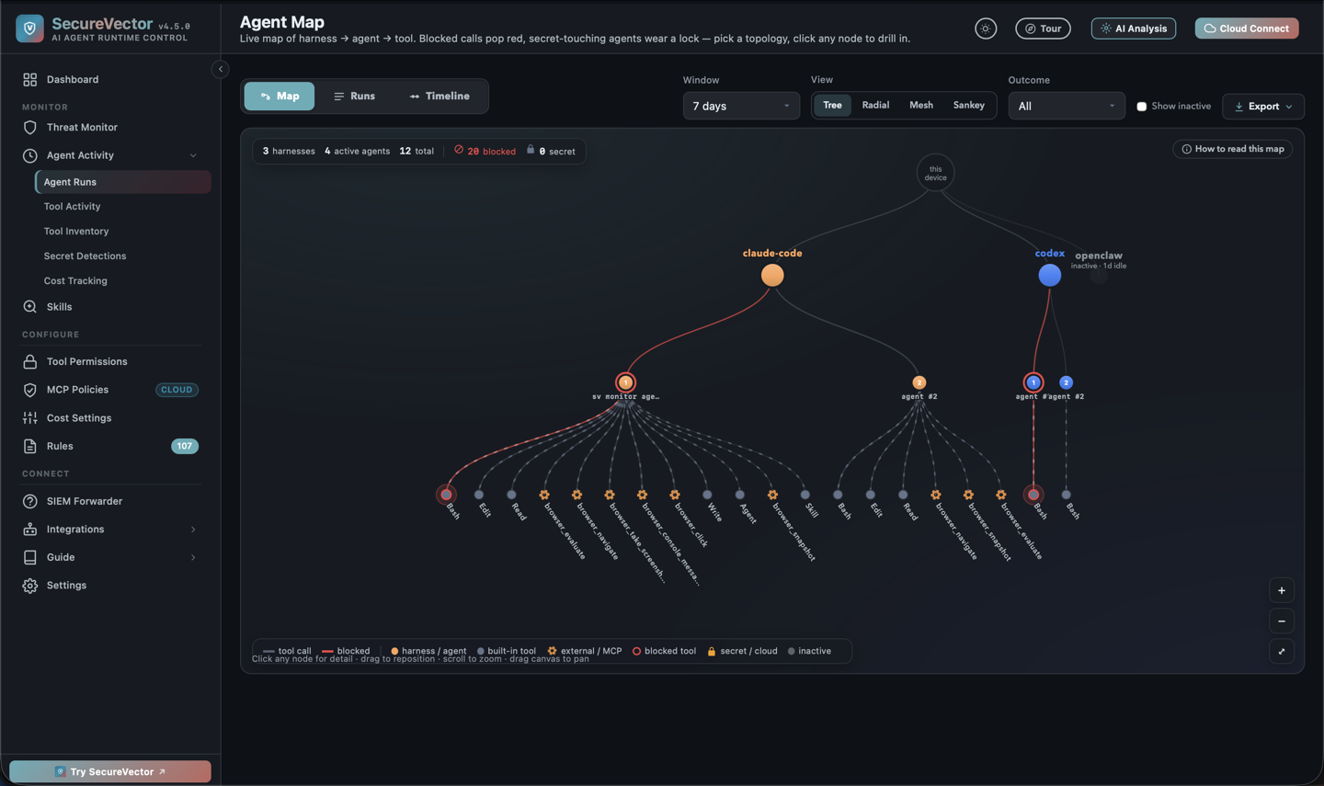This screenshot has height=786, width=1324.
Task: Switch the view to Tree
Action: click(832, 106)
